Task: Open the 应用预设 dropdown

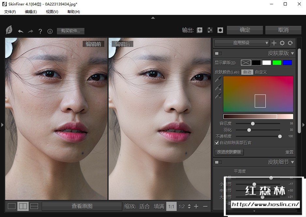Action: click(x=241, y=43)
